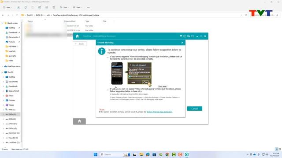Open Desktop under Quick access
Image resolution: width=282 pixels, height=158 pixels.
[x=12, y=28]
